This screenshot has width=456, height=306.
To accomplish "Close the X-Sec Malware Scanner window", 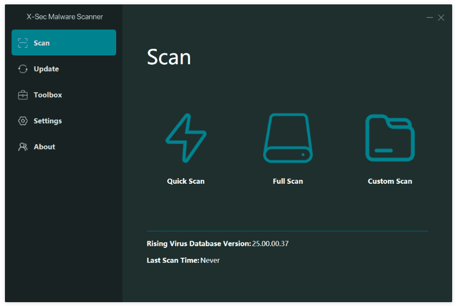I will [441, 18].
